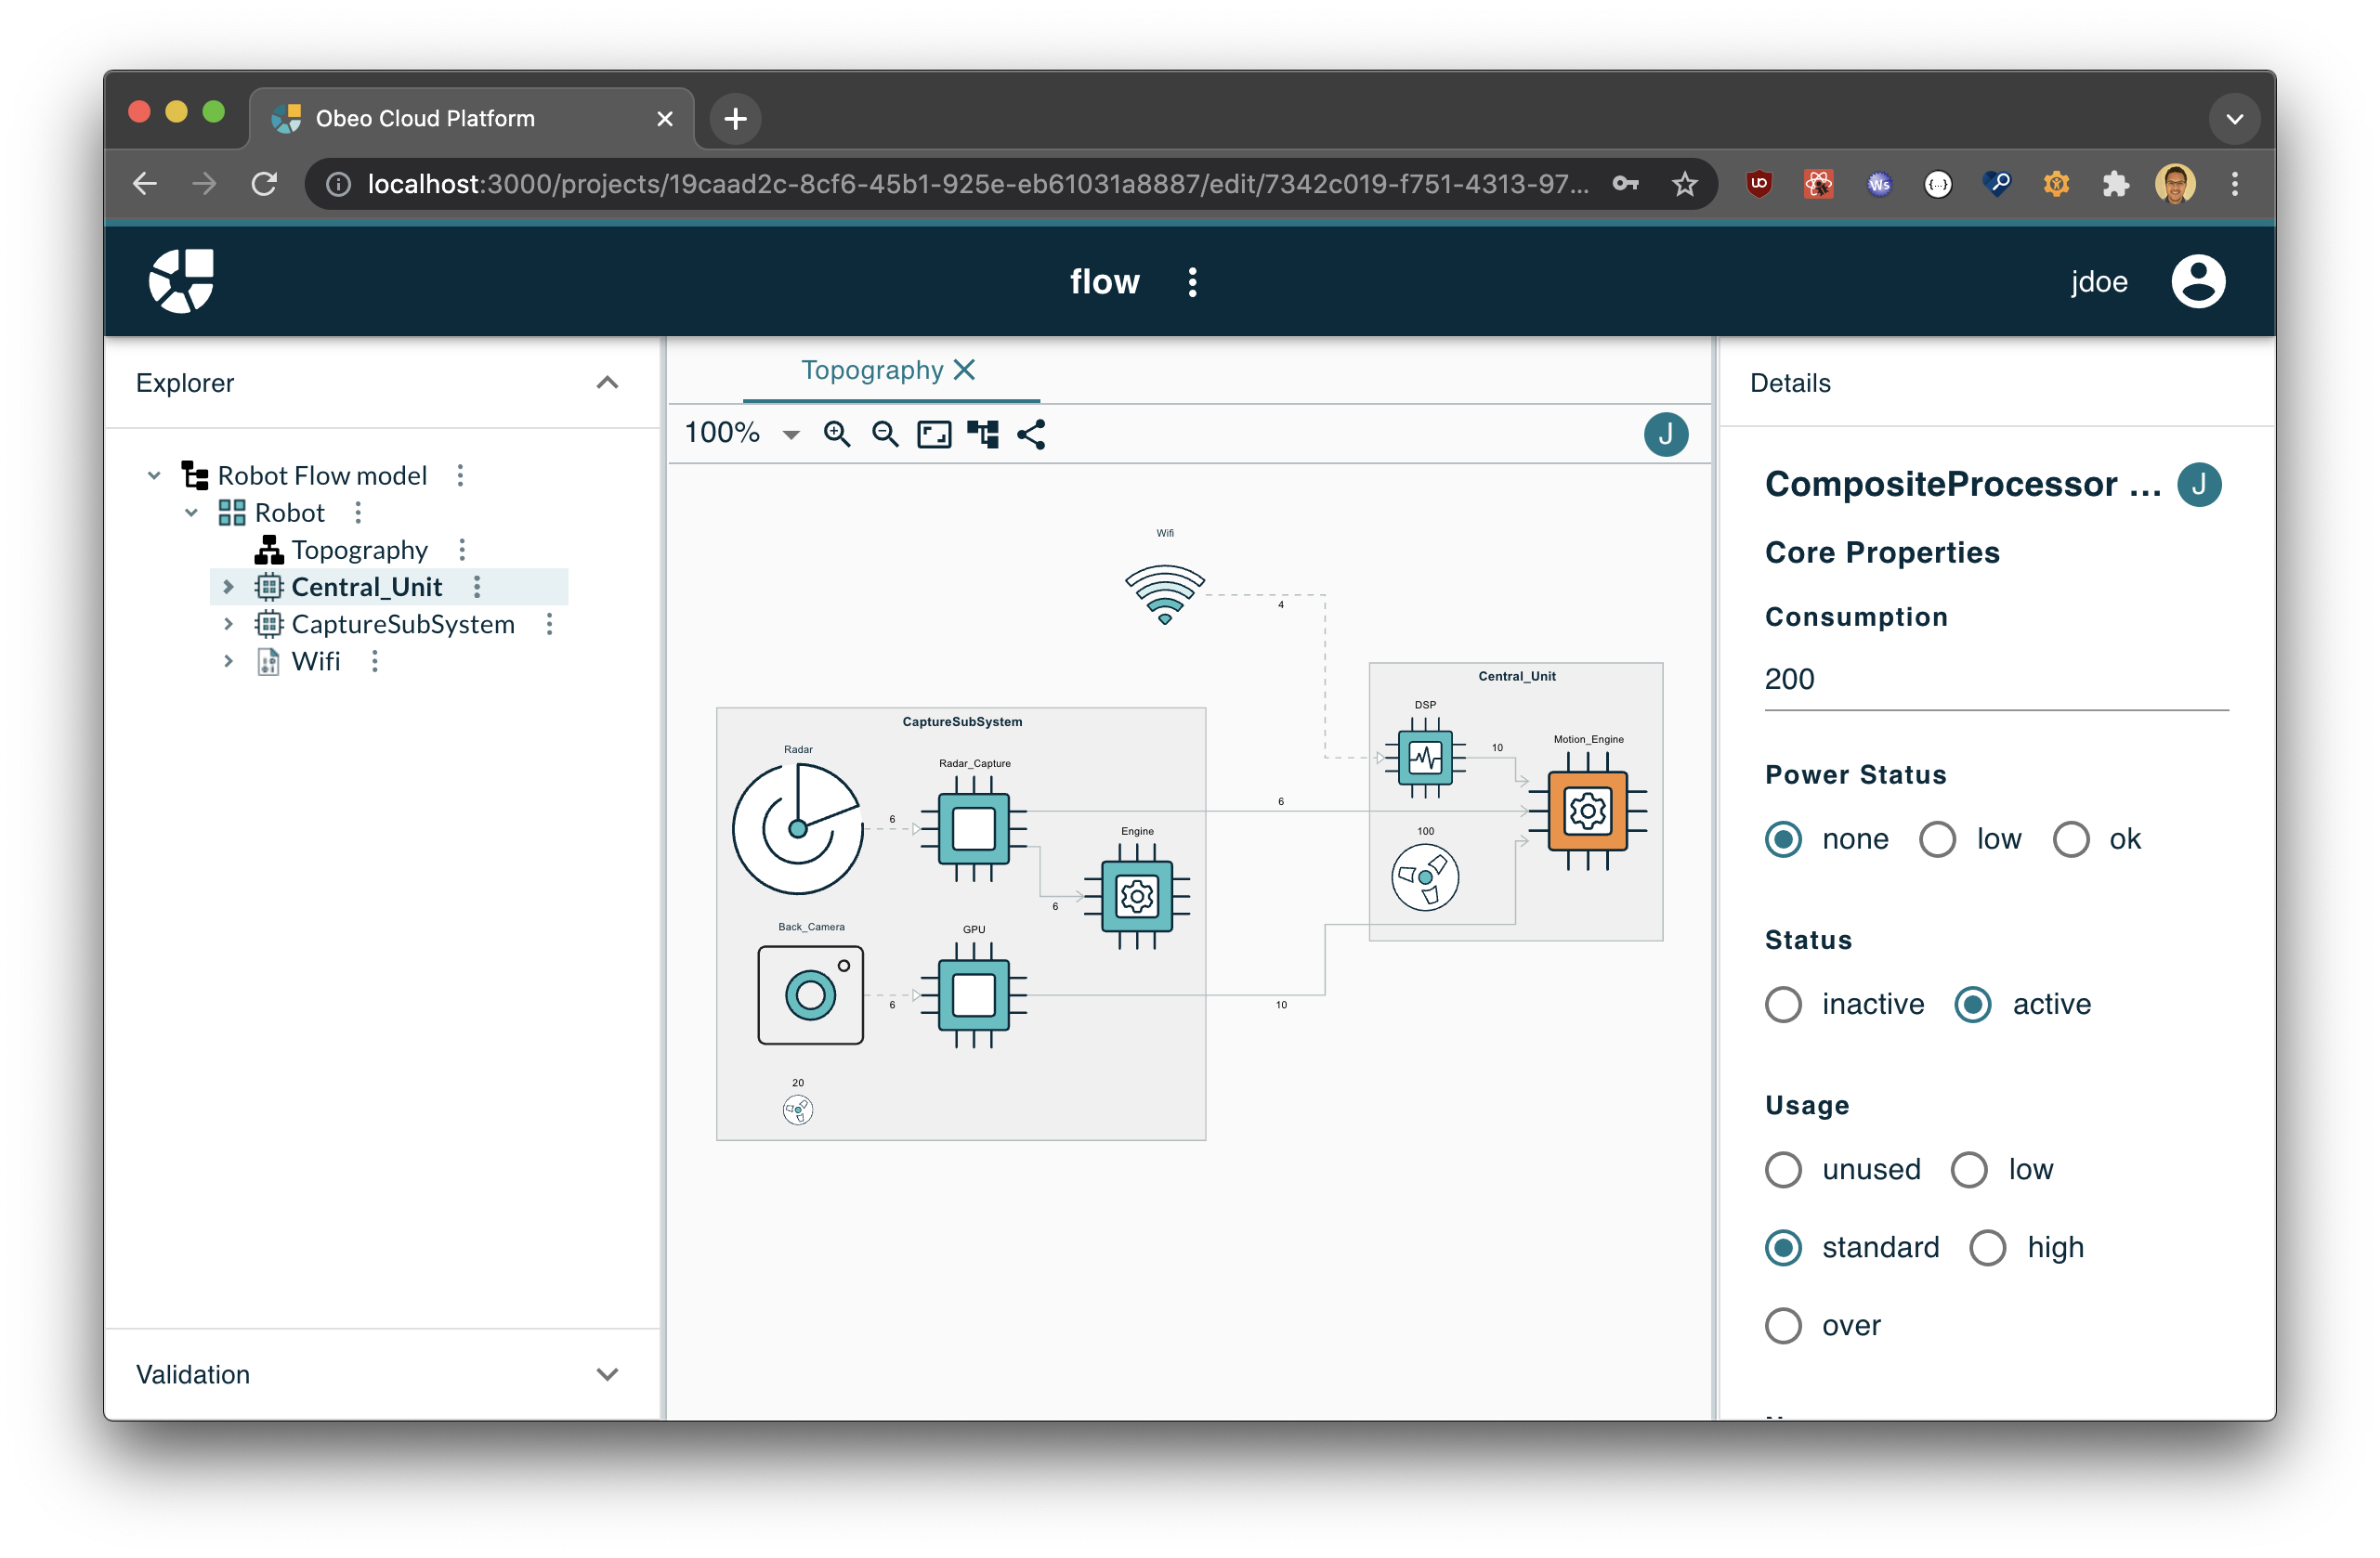This screenshot has height=1558, width=2380.
Task: Select the zoom out tool
Action: point(885,434)
